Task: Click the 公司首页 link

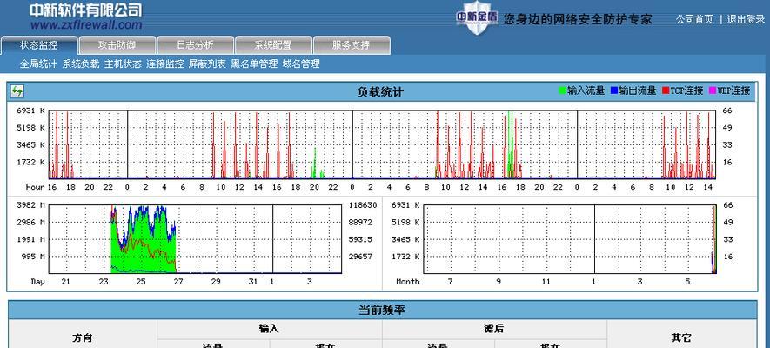Action: pyautogui.click(x=694, y=20)
